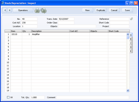Open the Operations menu
Image resolution: width=139 pixels, height=102 pixels.
click(x=23, y=10)
